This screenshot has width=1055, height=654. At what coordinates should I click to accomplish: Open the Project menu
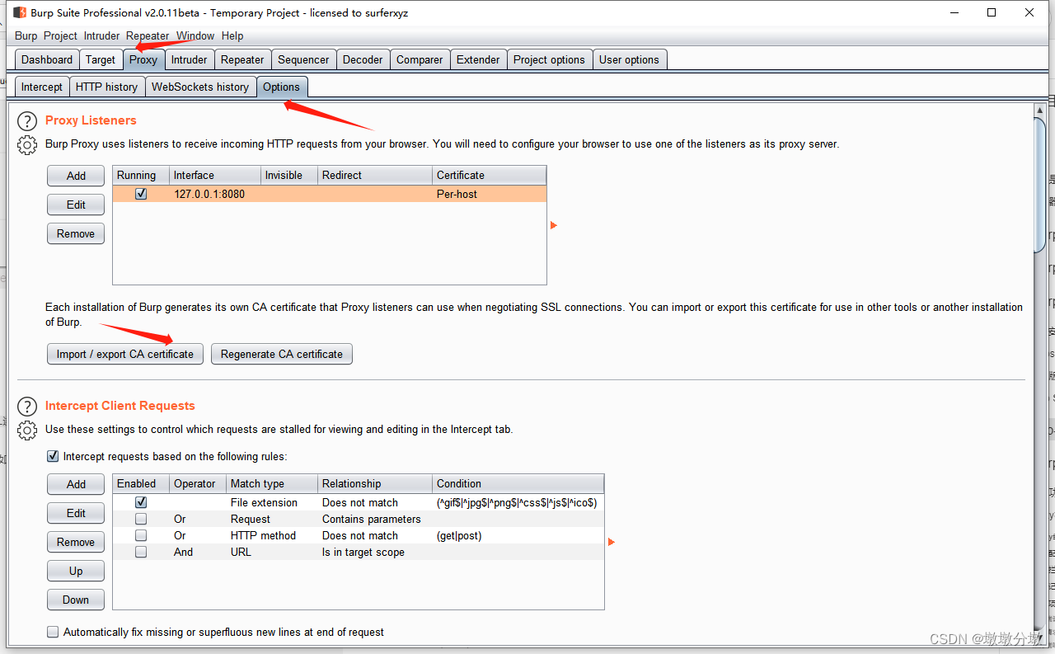tap(60, 35)
